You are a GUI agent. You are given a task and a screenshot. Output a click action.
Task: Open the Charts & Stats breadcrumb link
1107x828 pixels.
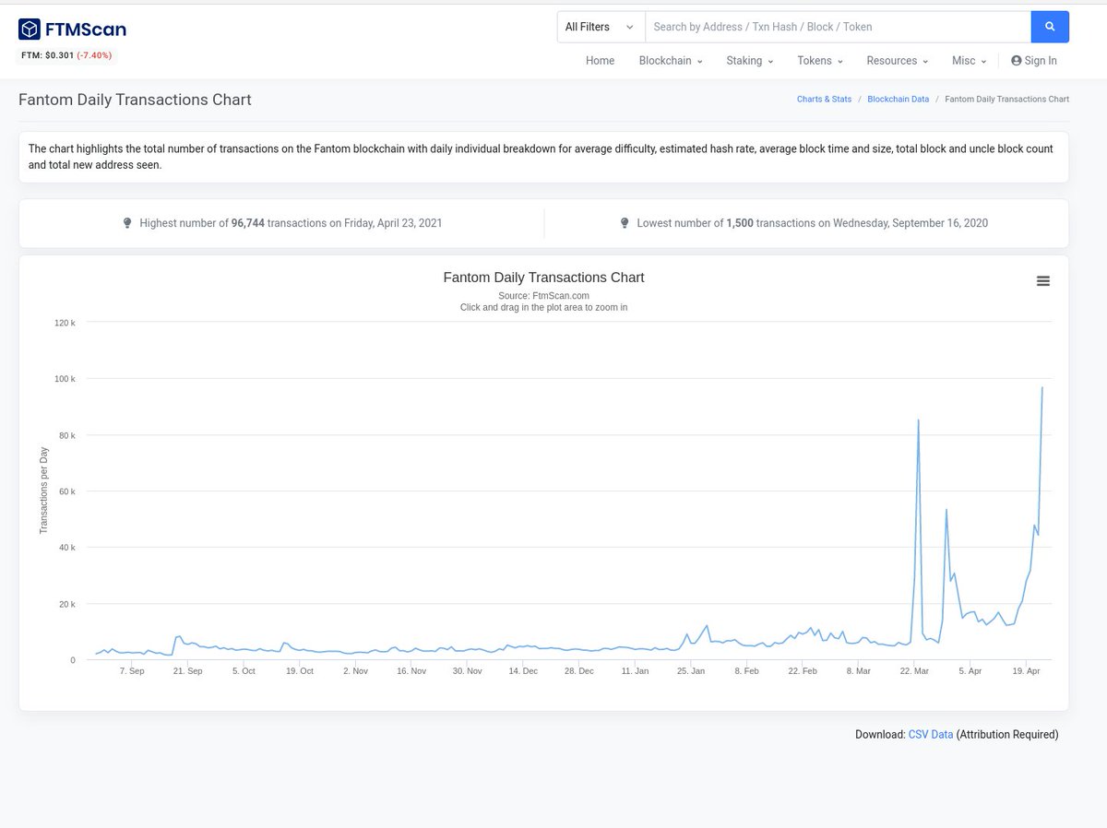(x=824, y=99)
